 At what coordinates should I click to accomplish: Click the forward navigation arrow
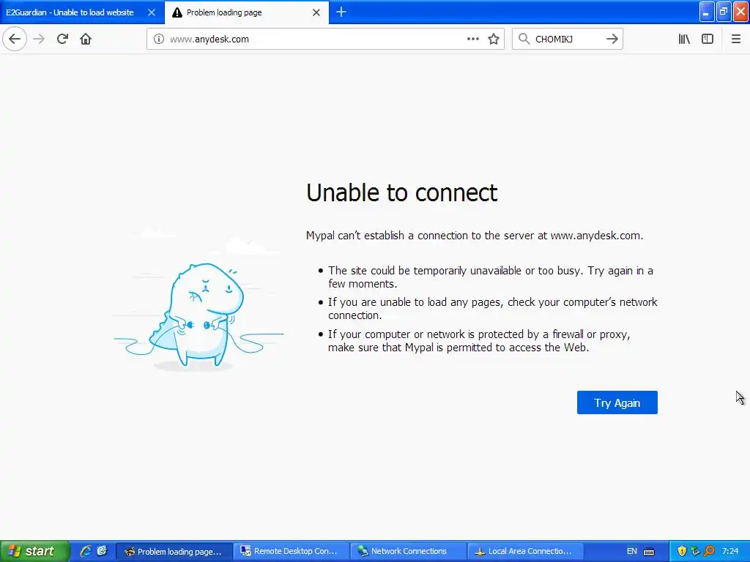pyautogui.click(x=39, y=39)
